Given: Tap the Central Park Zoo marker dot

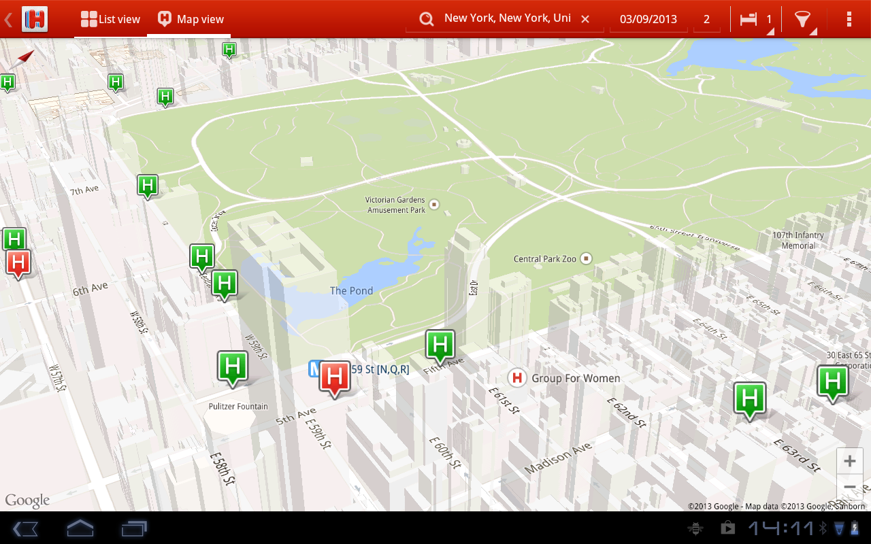Looking at the screenshot, I should coord(587,258).
